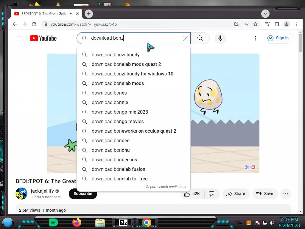The image size is (305, 229).
Task: Choose suggestion 'download bones'
Action: [133, 93]
